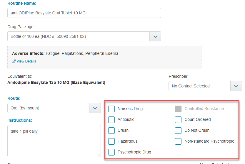This screenshot has width=245, height=164.
Task: Check the Do Not Crush checkbox
Action: (x=178, y=131)
